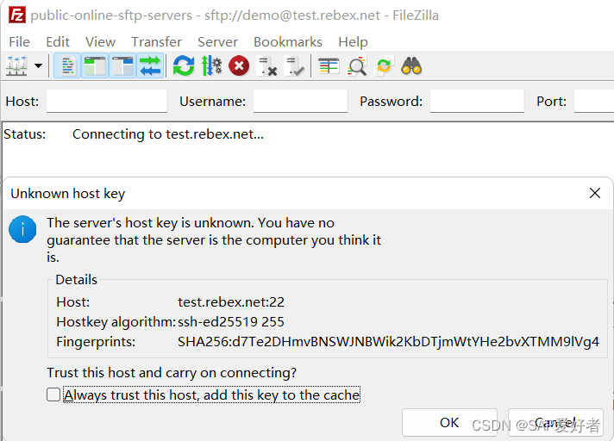This screenshot has width=614, height=441.
Task: Click the Password input field
Action: (x=477, y=102)
